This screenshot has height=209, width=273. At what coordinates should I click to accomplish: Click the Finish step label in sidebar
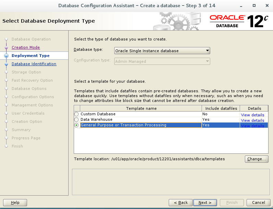pyautogui.click(x=17, y=146)
